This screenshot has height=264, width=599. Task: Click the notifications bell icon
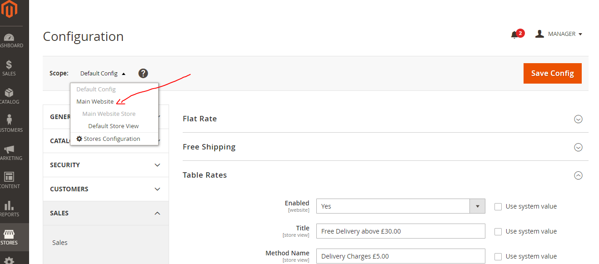(x=514, y=35)
